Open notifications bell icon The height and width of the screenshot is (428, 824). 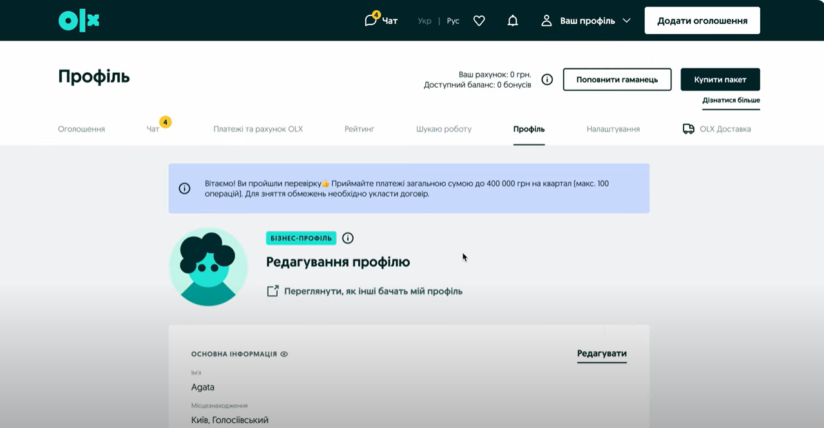pos(512,21)
